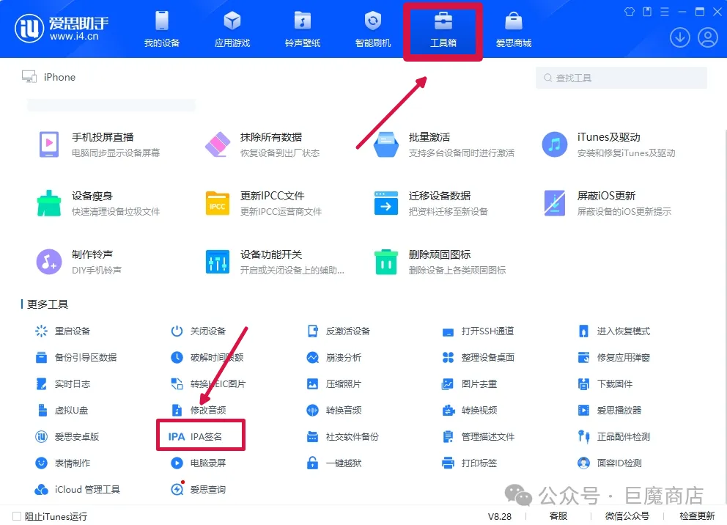This screenshot has width=727, height=525.
Task: Open 转换音频 tool
Action: (x=334, y=411)
